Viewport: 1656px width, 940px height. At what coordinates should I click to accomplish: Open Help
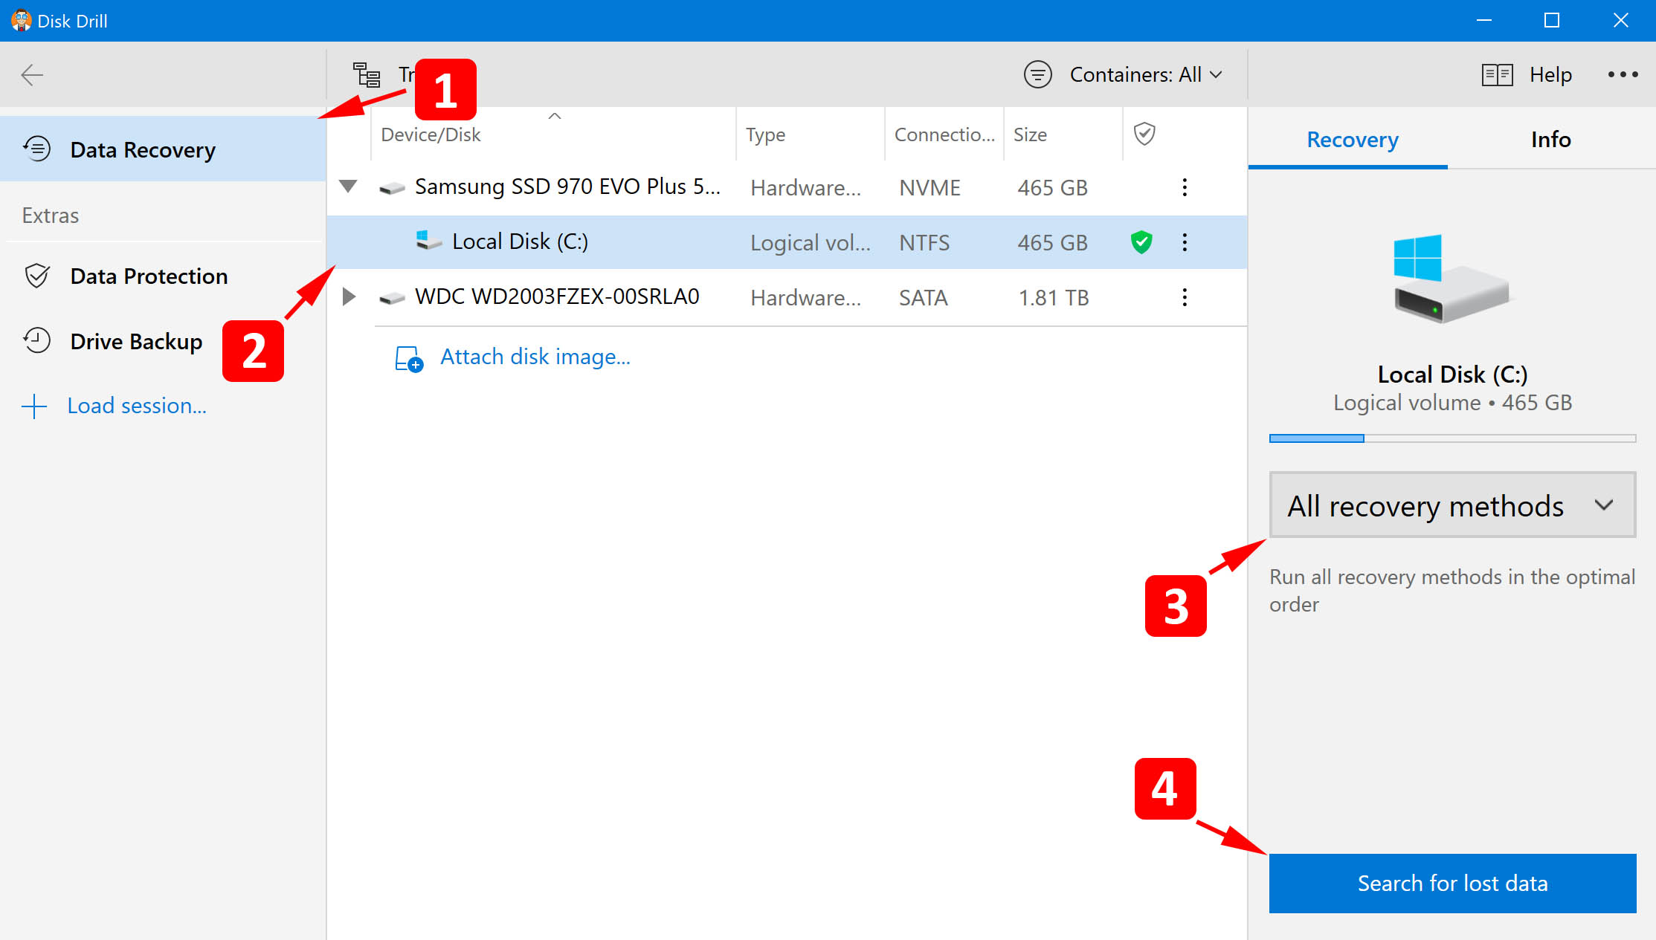point(1550,74)
